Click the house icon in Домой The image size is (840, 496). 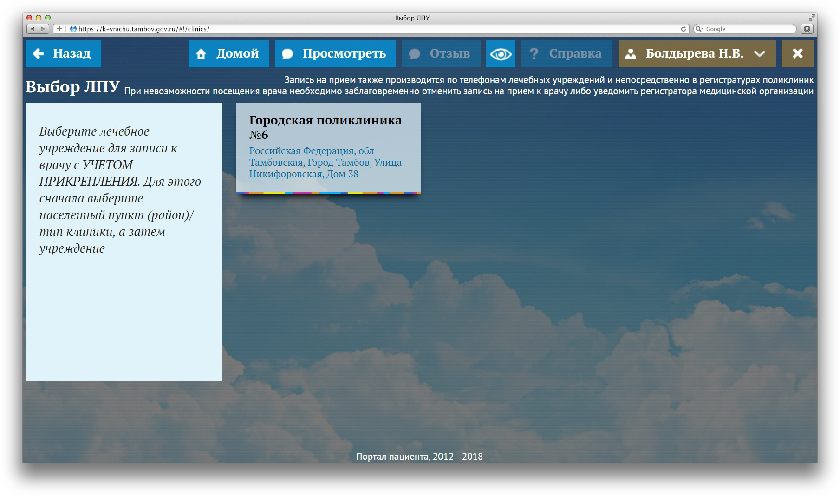tap(201, 54)
